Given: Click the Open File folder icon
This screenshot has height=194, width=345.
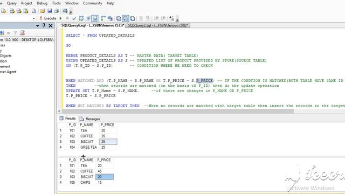Looking at the screenshot, I should point(43,11).
